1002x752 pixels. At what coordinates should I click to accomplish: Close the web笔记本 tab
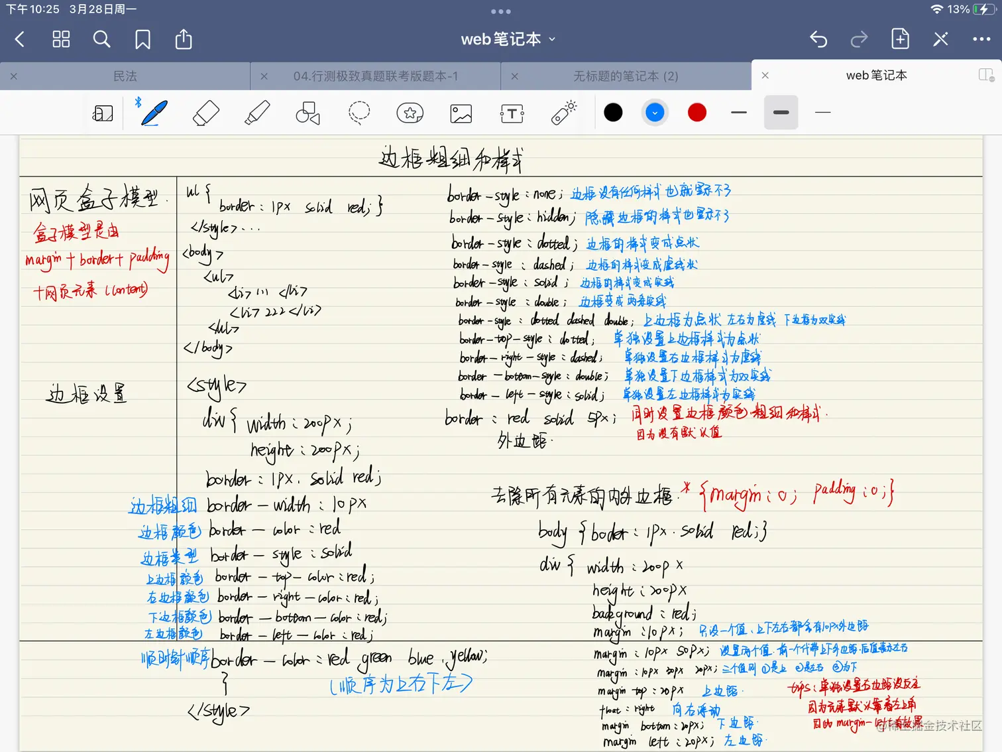point(765,76)
